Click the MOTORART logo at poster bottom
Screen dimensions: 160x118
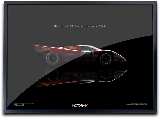coord(80,105)
